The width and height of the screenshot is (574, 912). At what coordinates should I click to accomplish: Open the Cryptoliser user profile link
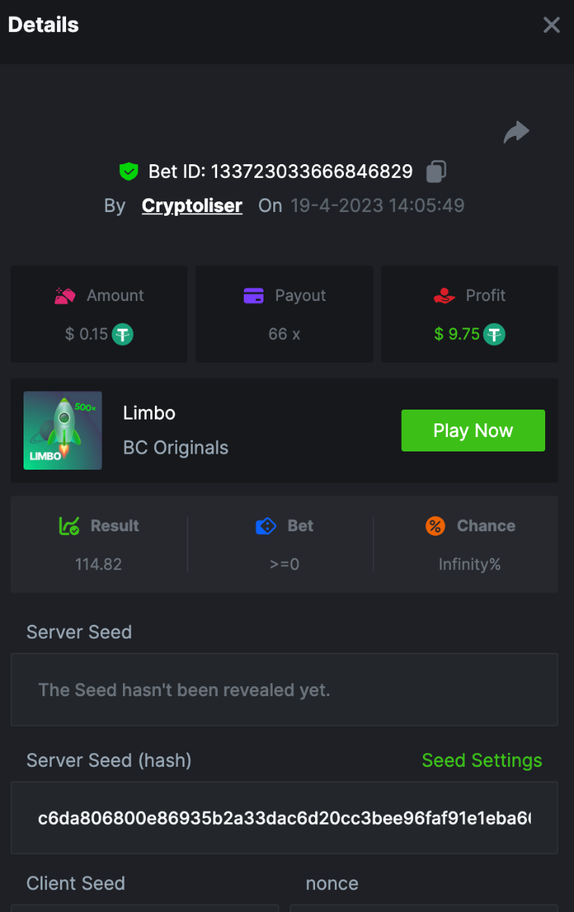tap(192, 206)
